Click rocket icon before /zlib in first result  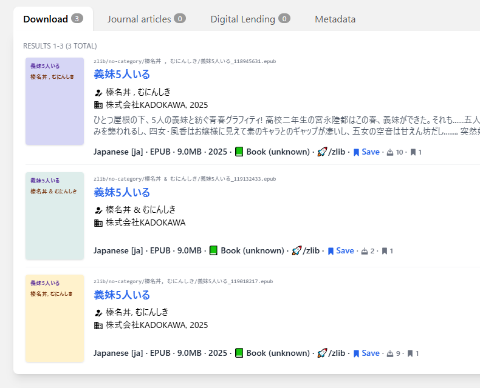pyautogui.click(x=322, y=152)
